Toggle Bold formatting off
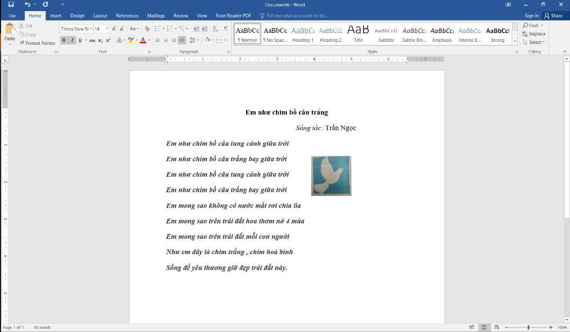This screenshot has width=570, height=332. [64, 40]
